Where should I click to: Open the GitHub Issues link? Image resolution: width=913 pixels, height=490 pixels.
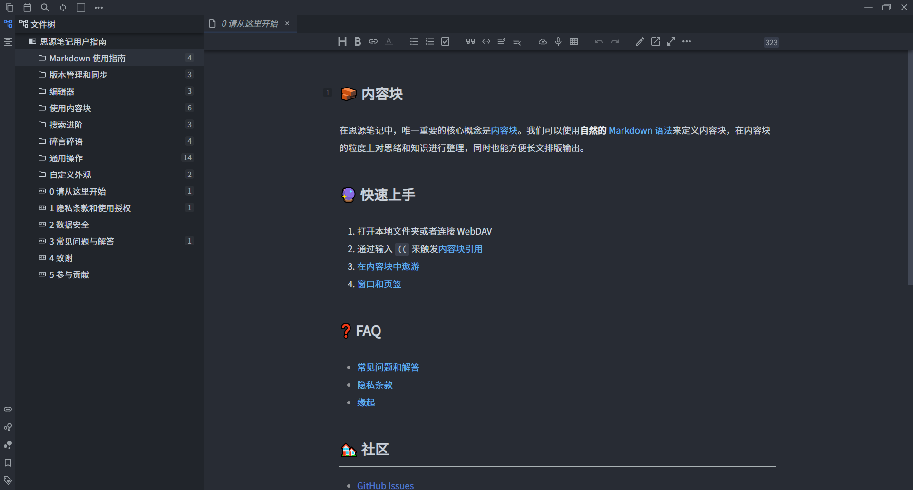point(385,485)
